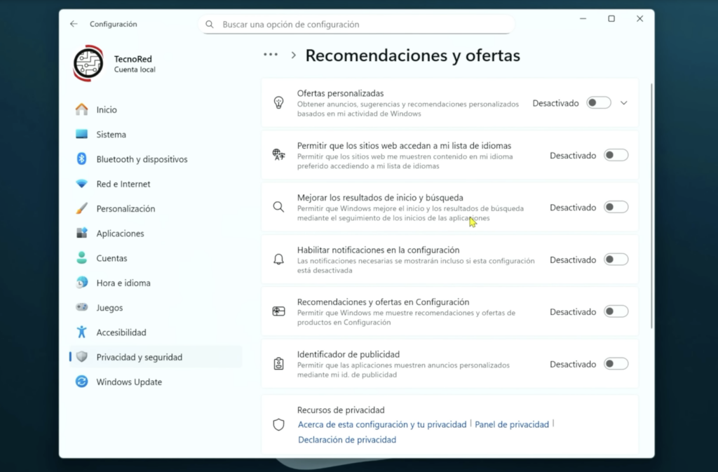Image resolution: width=718 pixels, height=472 pixels.
Task: Click the Cuentas person icon
Action: [81, 258]
